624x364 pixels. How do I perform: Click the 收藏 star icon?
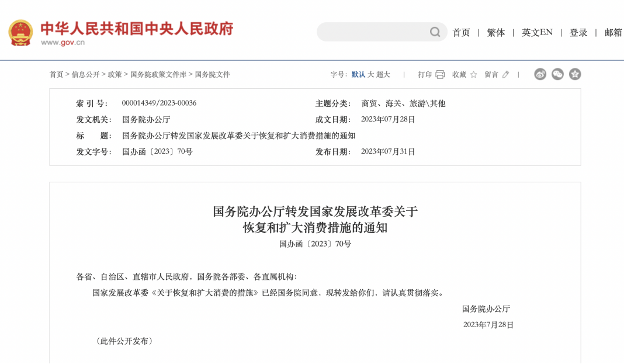click(x=474, y=74)
